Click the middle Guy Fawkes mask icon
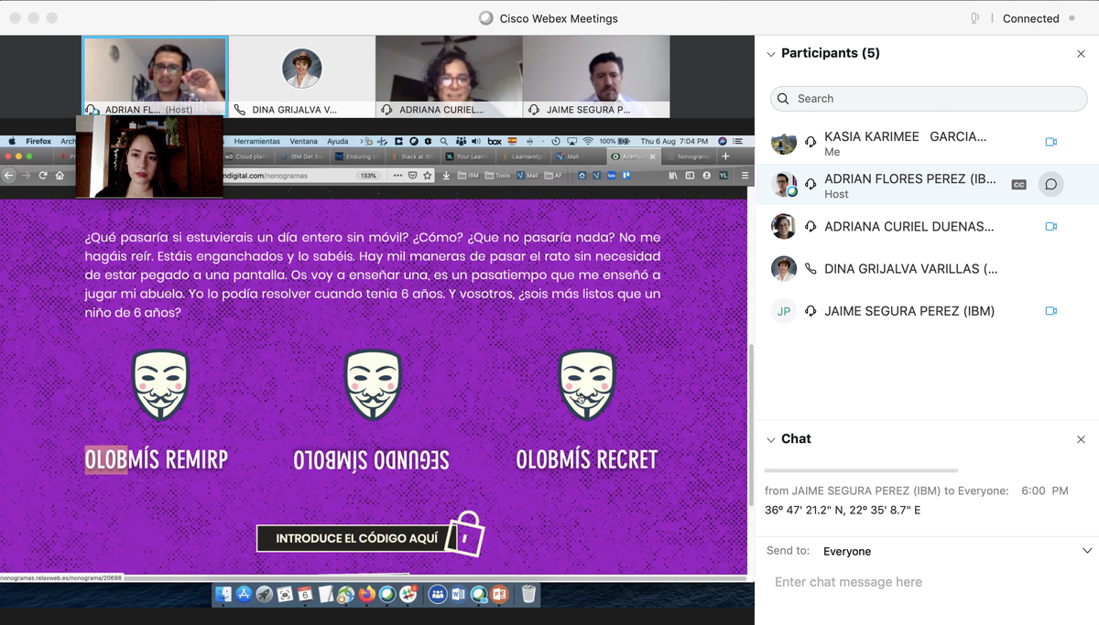Image resolution: width=1099 pixels, height=625 pixels. tap(373, 385)
